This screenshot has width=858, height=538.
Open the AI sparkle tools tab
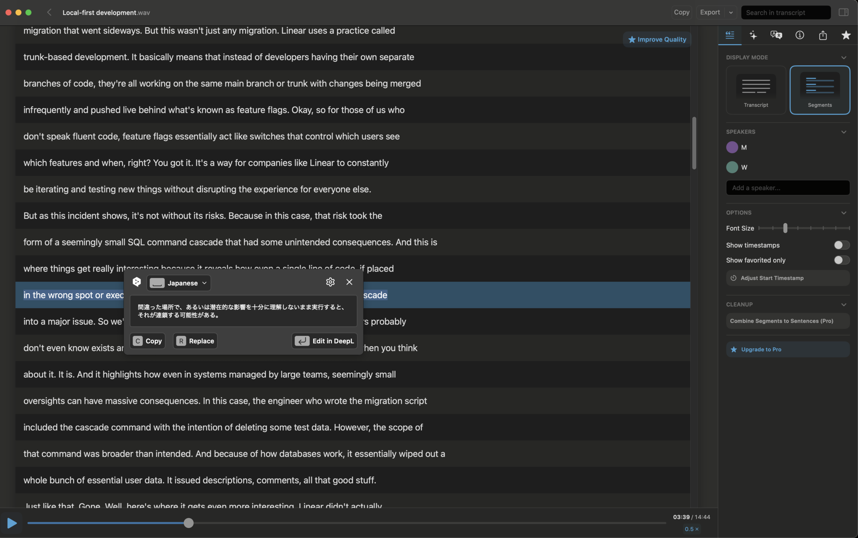[753, 35]
